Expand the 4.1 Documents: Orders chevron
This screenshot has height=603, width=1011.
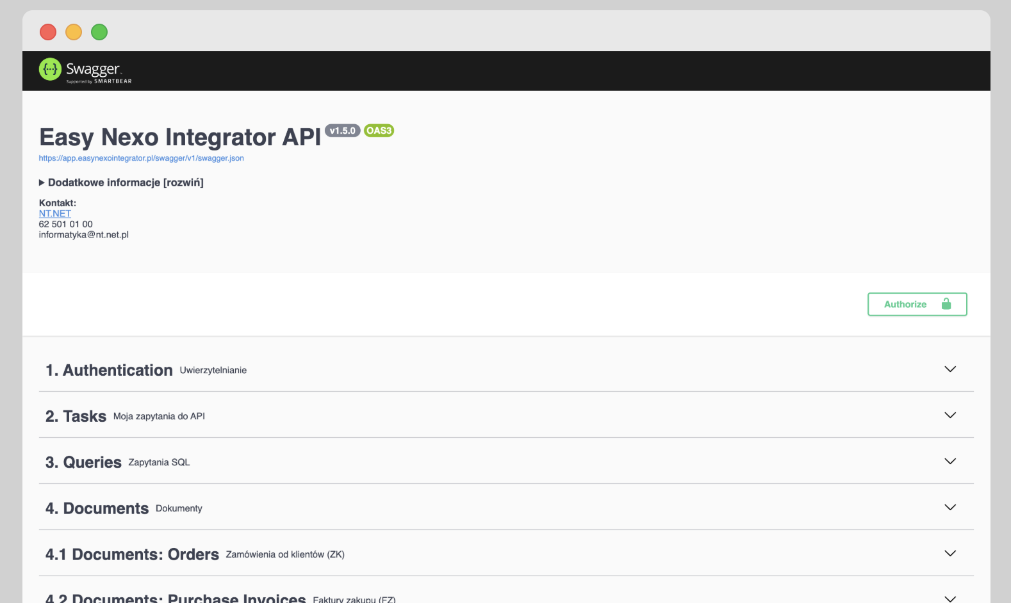[950, 554]
